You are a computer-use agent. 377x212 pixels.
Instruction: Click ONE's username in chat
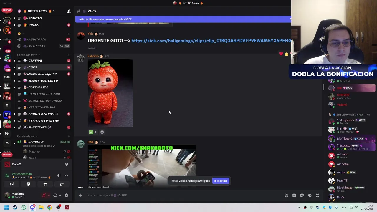coord(91,142)
